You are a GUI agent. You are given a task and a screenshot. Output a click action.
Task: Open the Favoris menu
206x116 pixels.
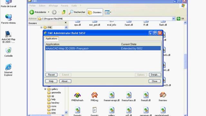tap(64, 6)
